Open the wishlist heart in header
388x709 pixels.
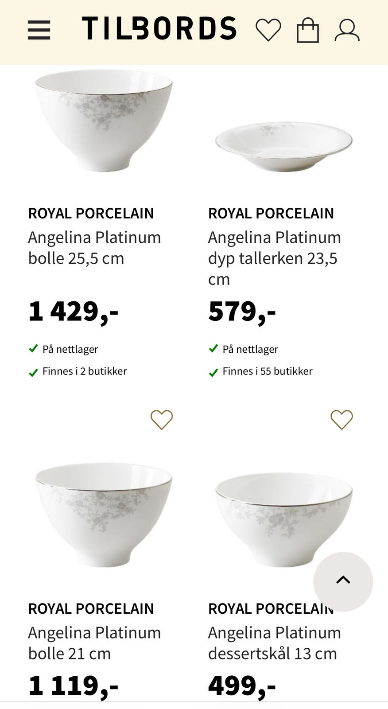click(268, 30)
